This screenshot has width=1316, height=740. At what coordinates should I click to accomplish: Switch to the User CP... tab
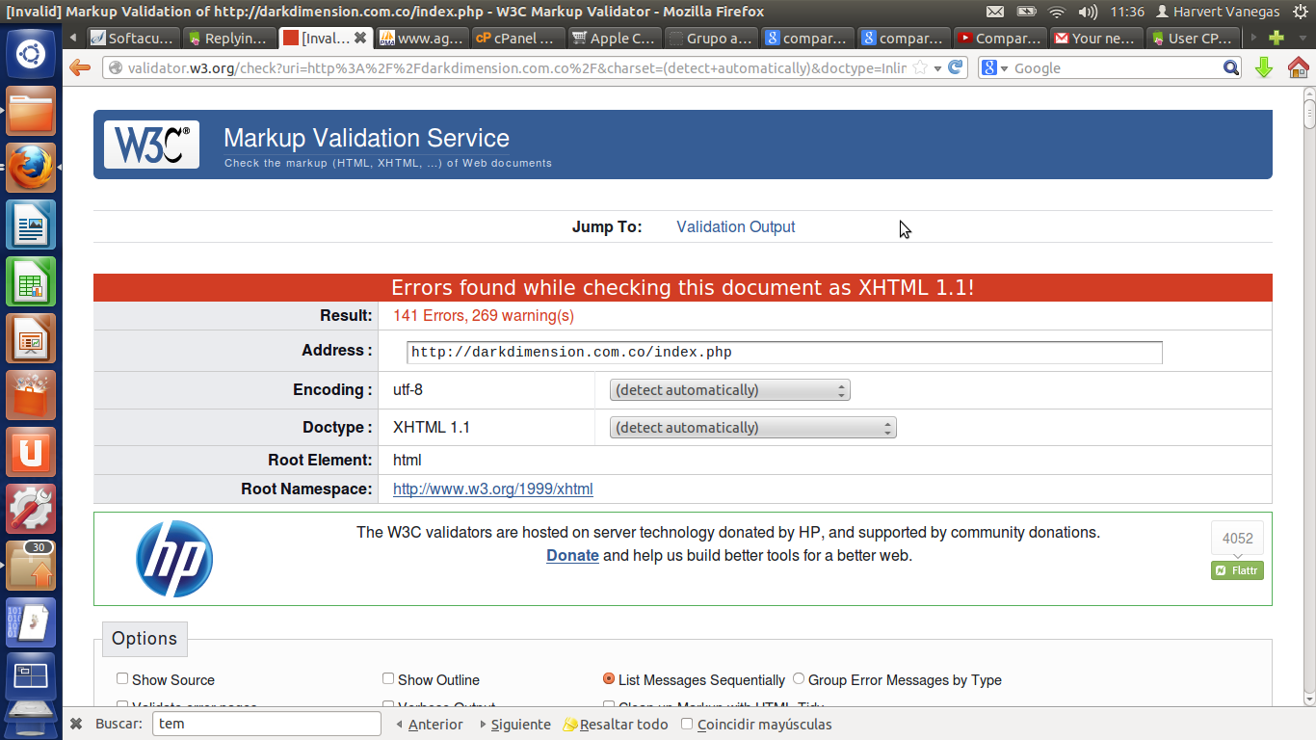click(1193, 39)
